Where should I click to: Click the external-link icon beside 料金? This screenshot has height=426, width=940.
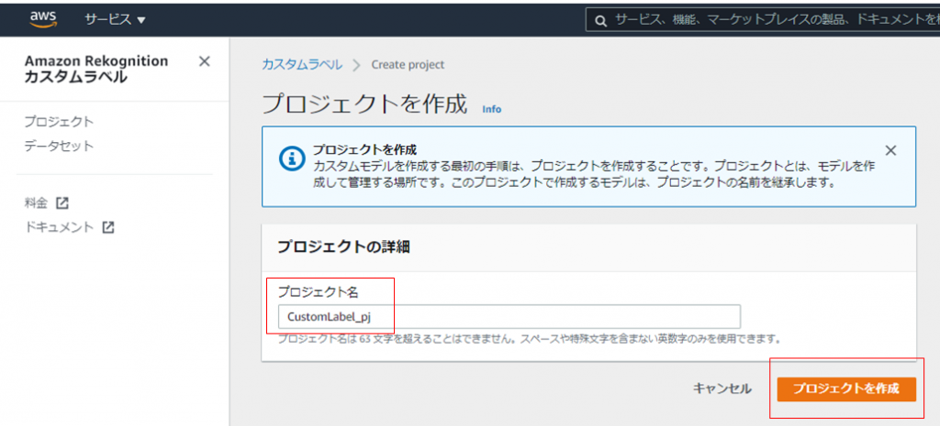coord(62,202)
